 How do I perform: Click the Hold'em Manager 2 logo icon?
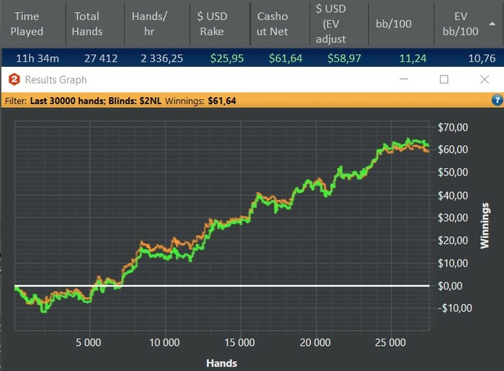pyautogui.click(x=14, y=80)
